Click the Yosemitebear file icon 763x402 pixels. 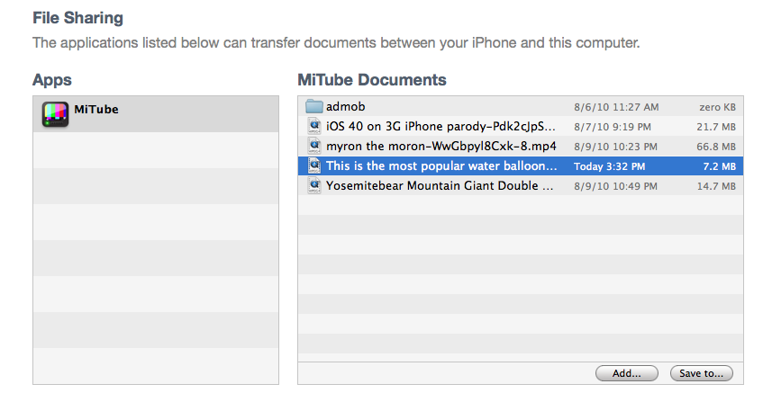click(314, 185)
